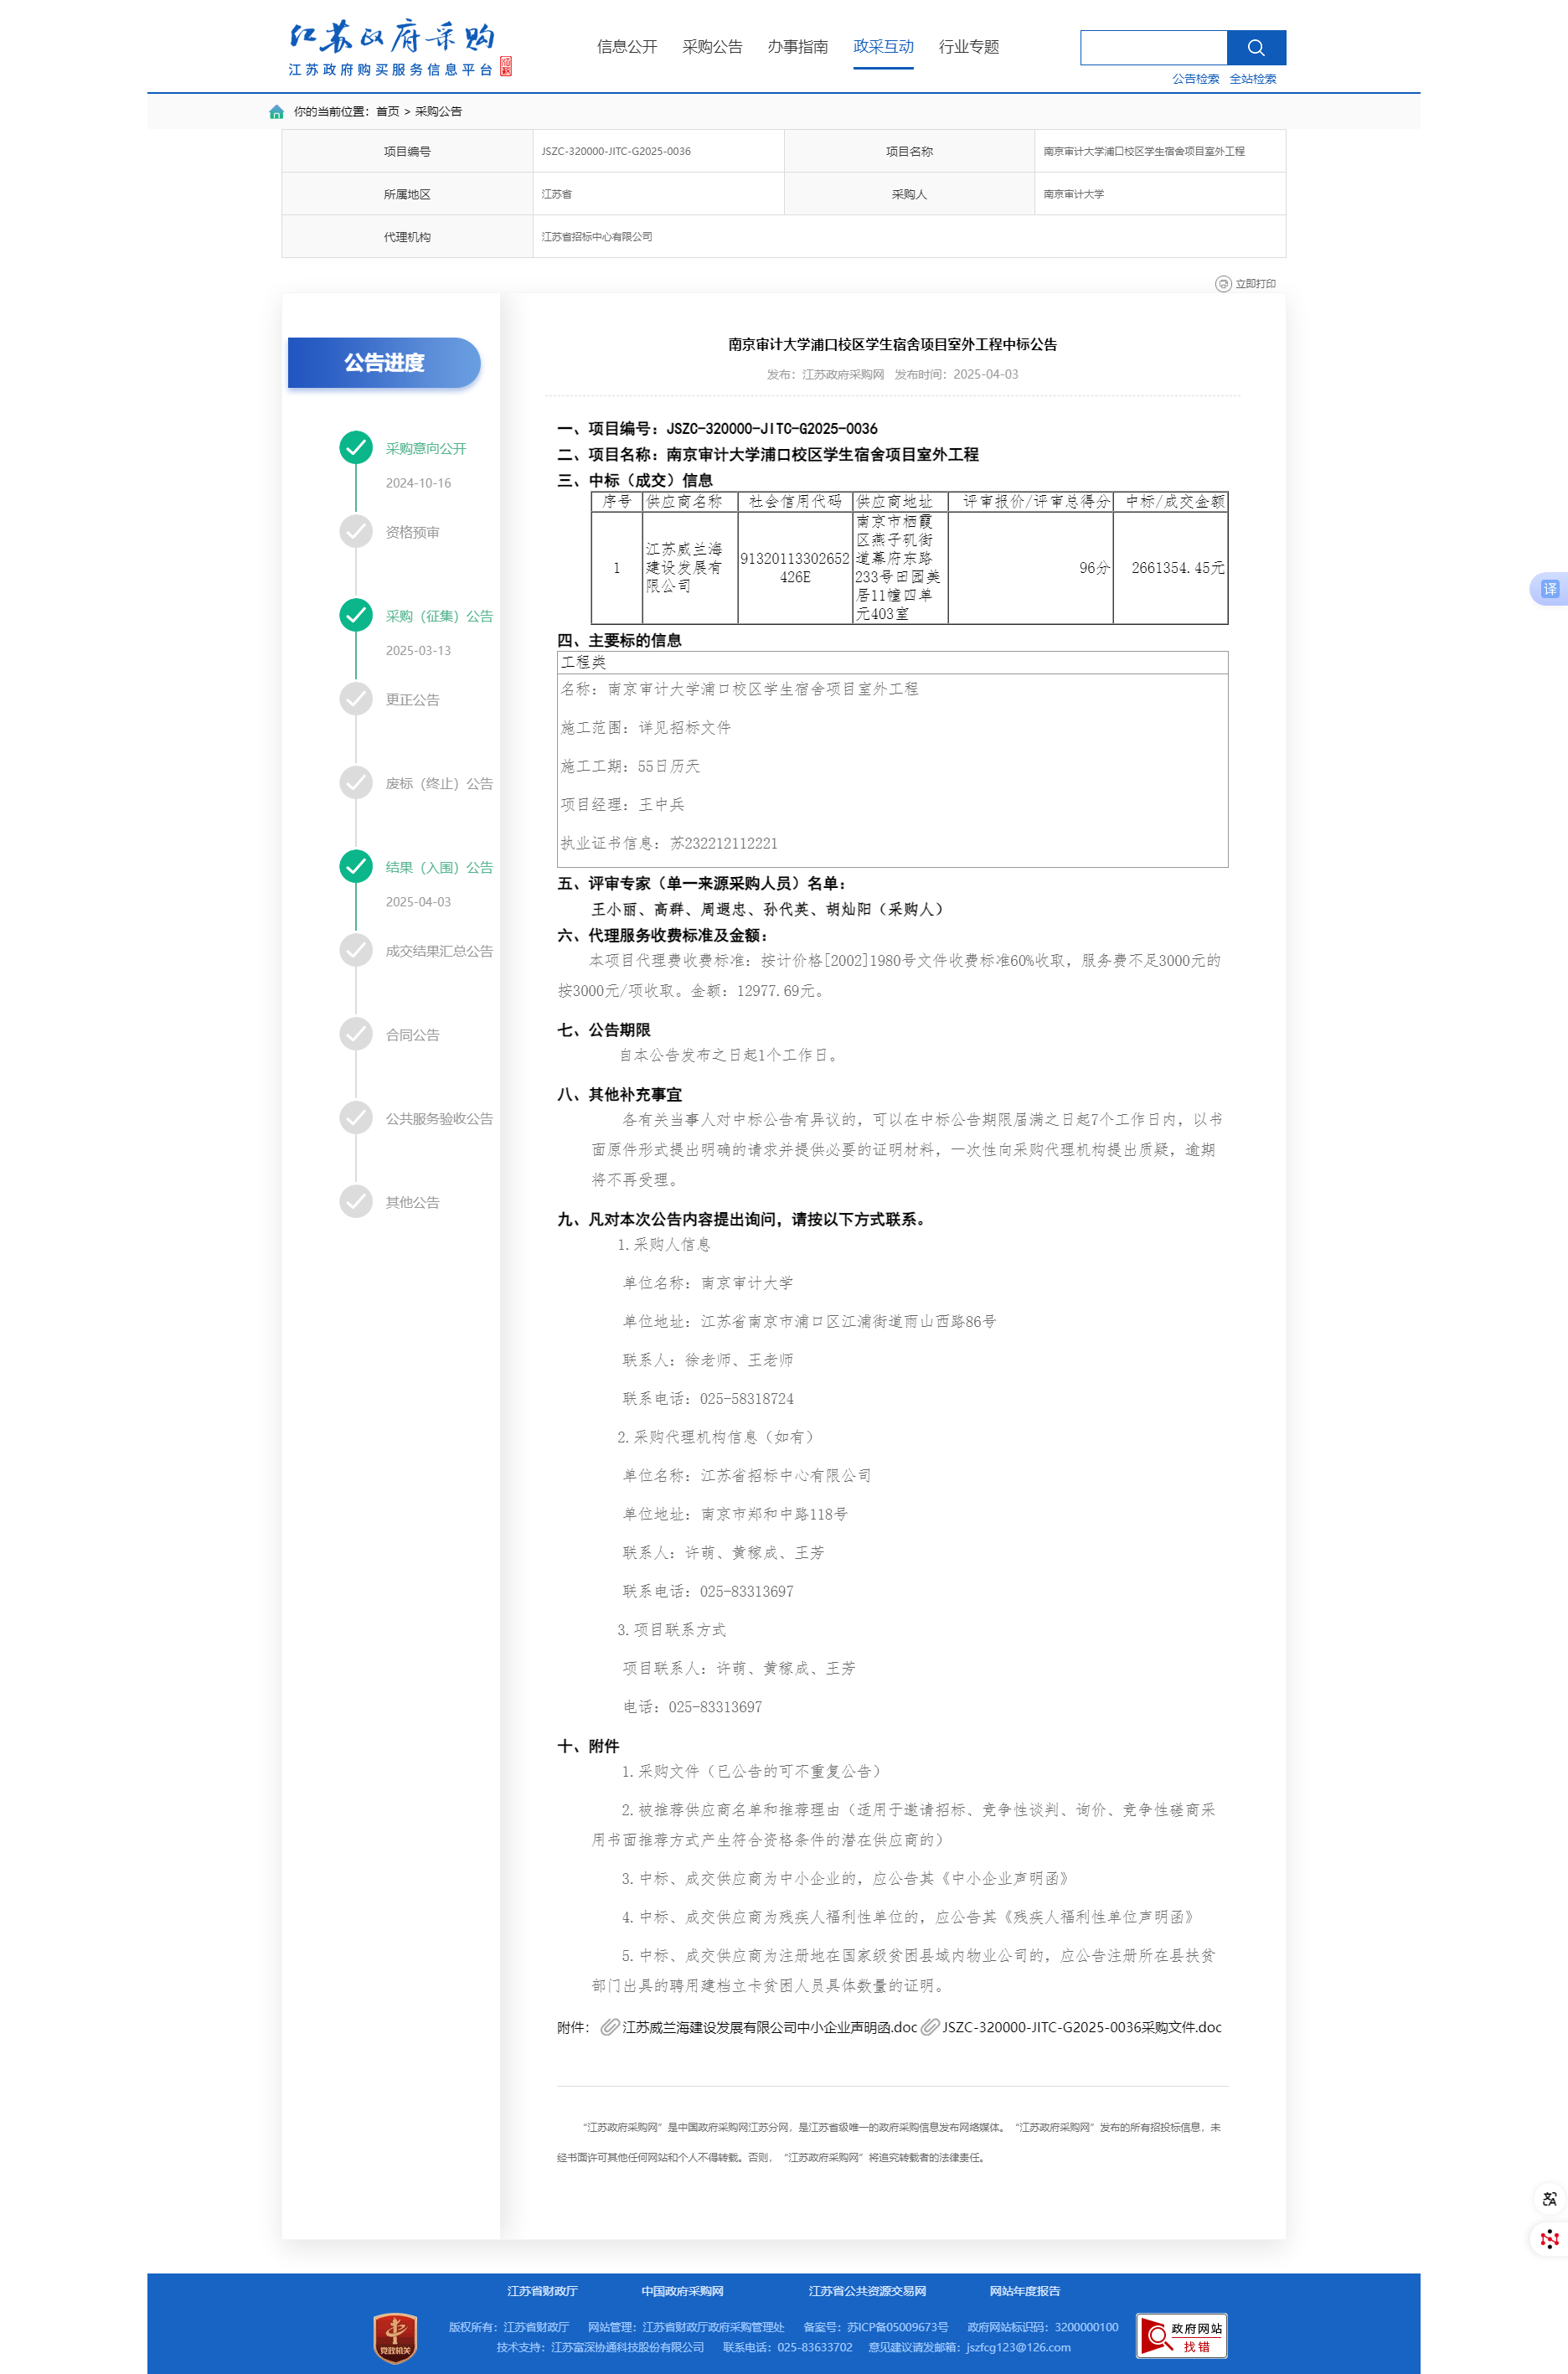The height and width of the screenshot is (2374, 1568).
Task: Click the grey checkmark for 成交结果汇总公告
Action: [x=356, y=951]
